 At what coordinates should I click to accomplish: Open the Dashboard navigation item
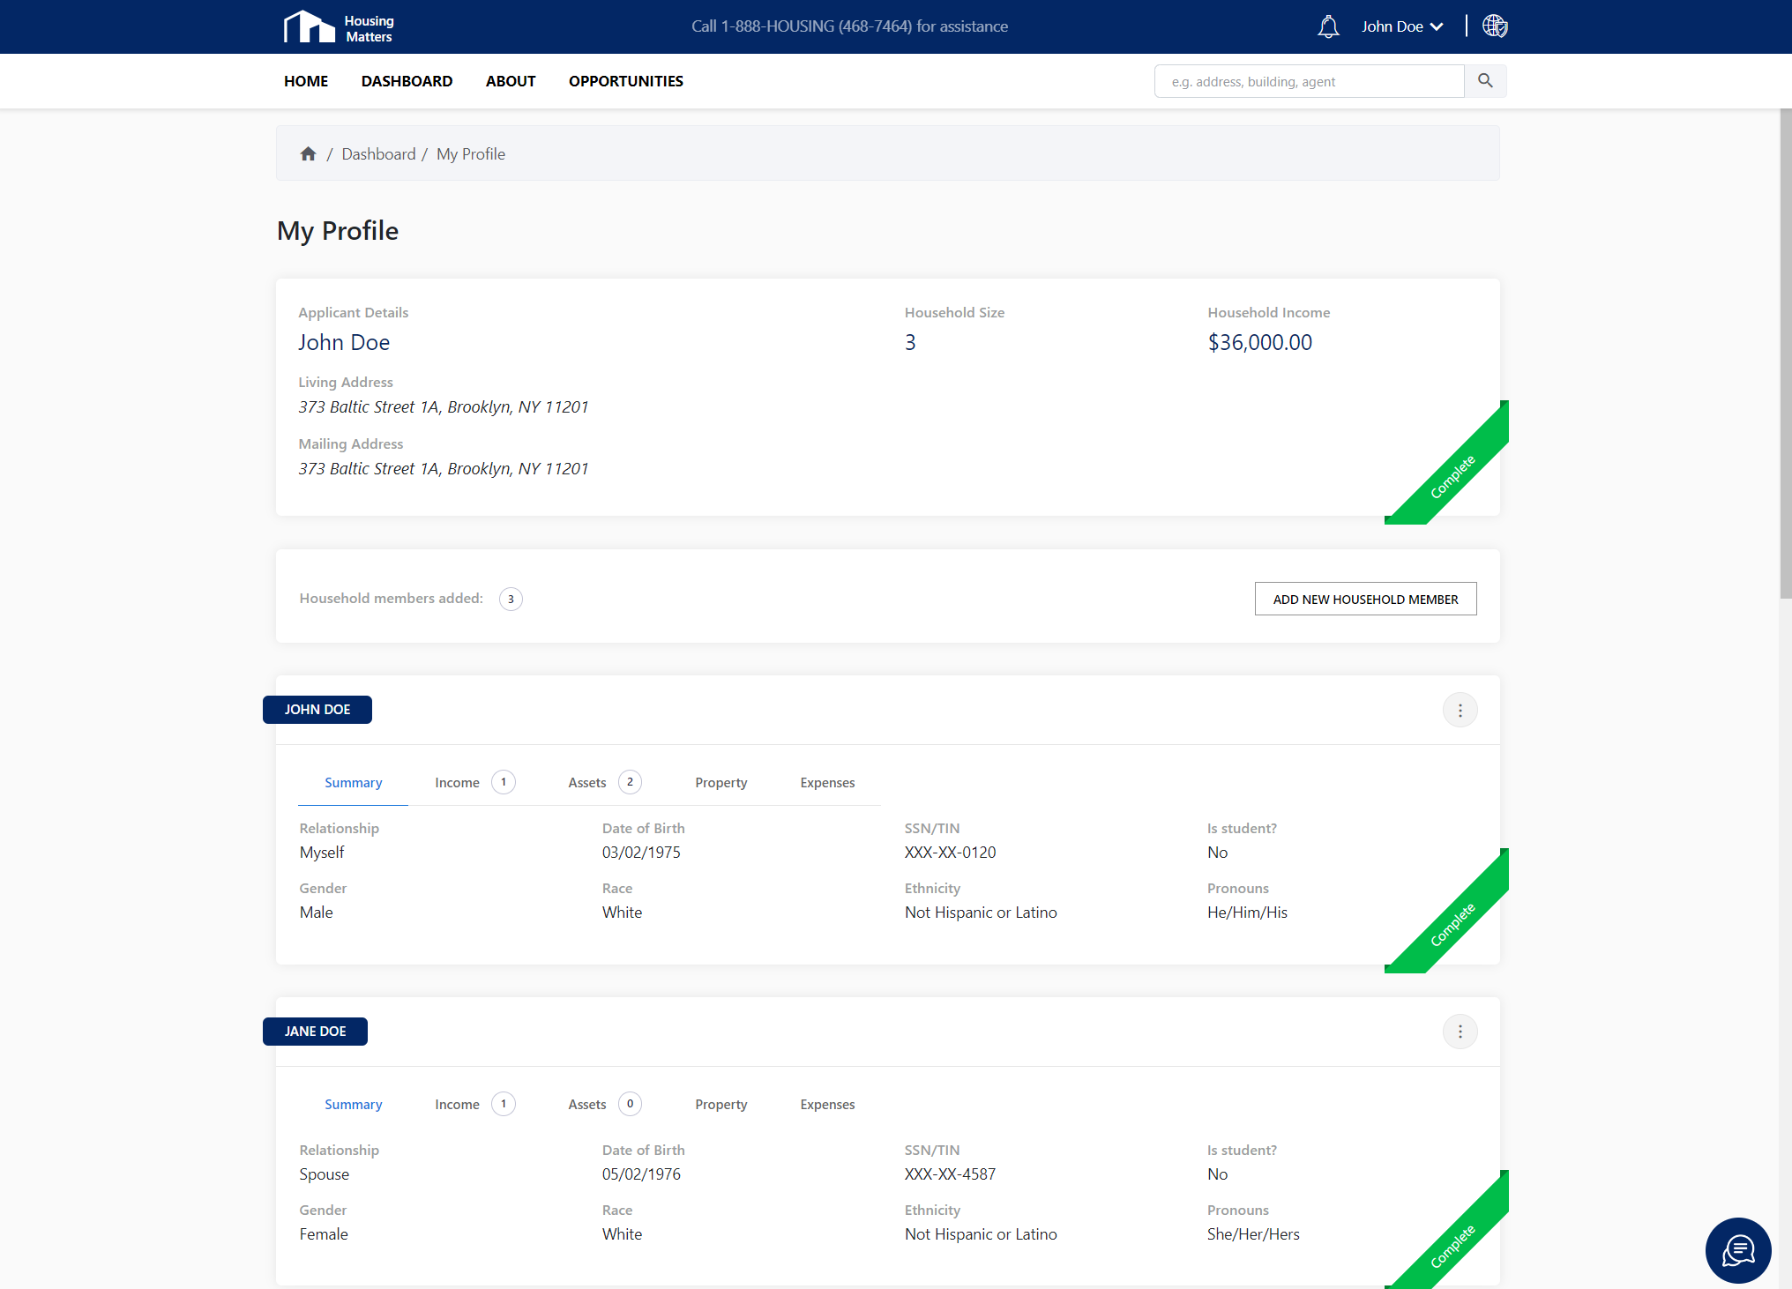point(407,81)
